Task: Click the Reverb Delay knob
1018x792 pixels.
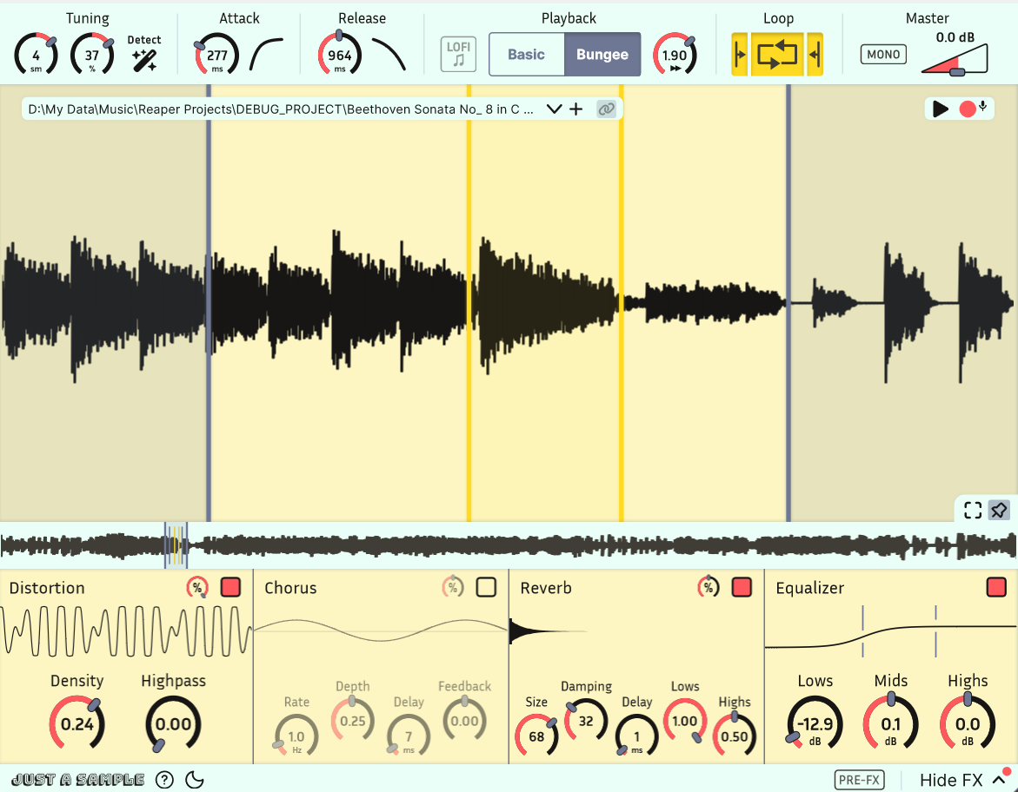Action: (x=636, y=736)
